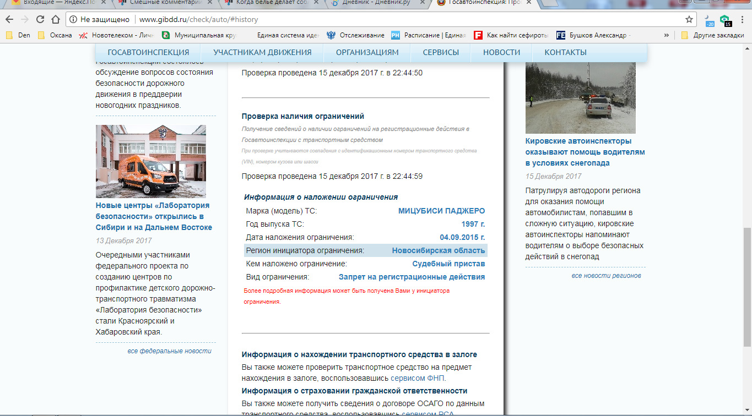Open the 'Расписание | Единая' bookmark
The height and width of the screenshot is (416, 752).
click(429, 35)
